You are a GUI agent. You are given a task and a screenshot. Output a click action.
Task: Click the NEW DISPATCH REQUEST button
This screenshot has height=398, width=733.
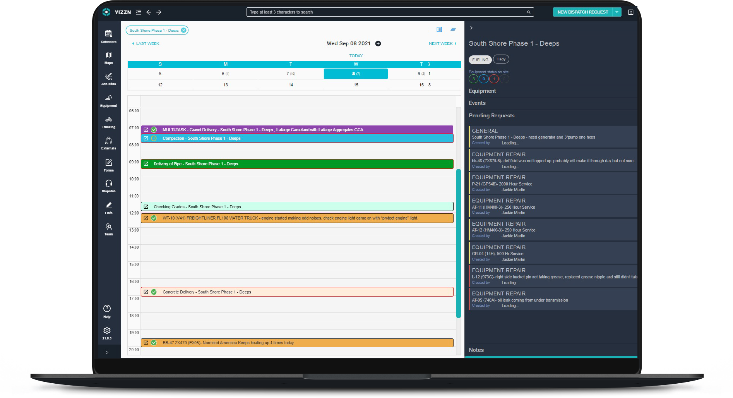[x=582, y=12]
